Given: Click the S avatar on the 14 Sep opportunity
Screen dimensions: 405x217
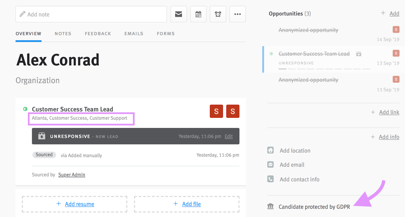Looking at the screenshot, I should [x=396, y=29].
